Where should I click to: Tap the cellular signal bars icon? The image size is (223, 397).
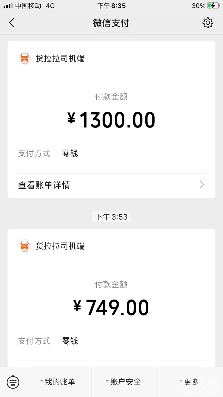coord(8,6)
